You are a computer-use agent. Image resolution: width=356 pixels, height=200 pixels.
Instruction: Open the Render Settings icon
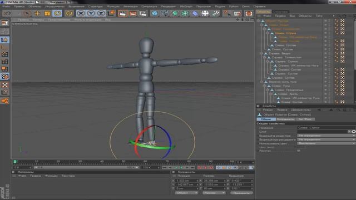[143, 13]
